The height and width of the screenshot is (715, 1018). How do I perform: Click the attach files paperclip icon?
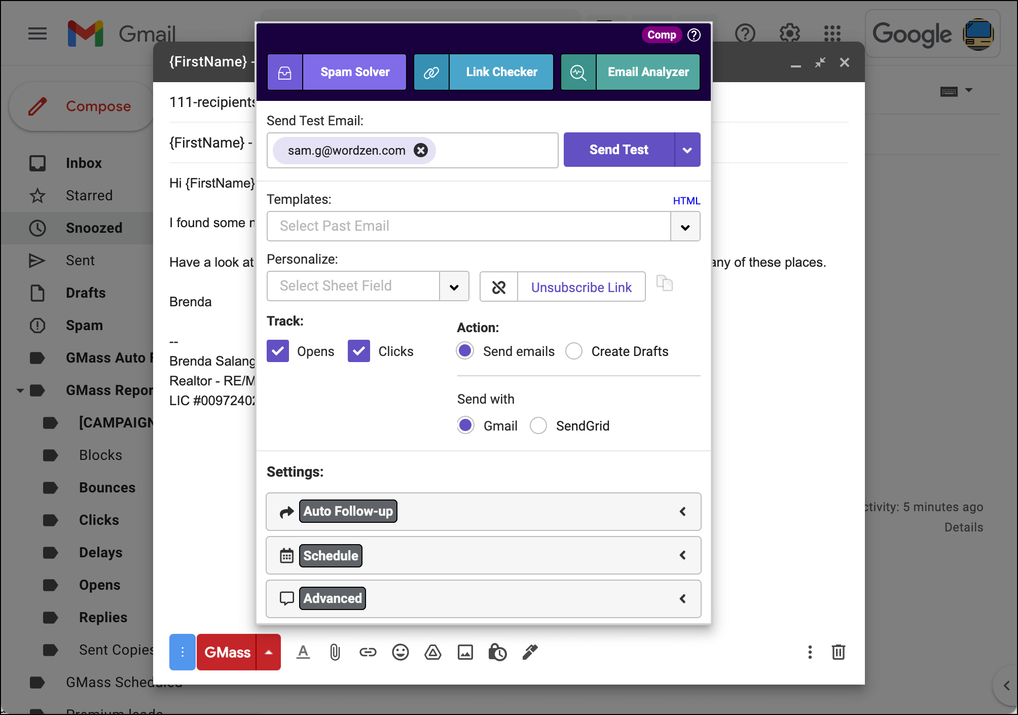[335, 652]
